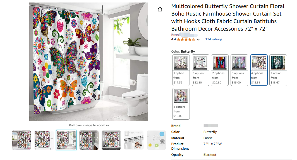Image resolution: width=297 pixels, height=160 pixels.
Task: Click the stars in the rating row
Action: click(x=186, y=39)
